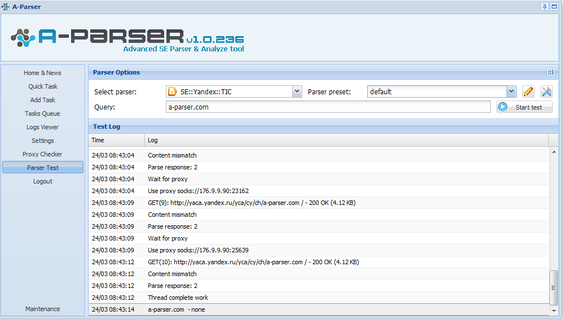Open the preset tools wrench icon
563x319 pixels.
tap(547, 91)
